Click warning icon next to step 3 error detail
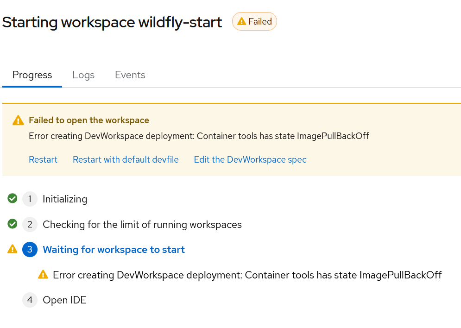The image size is (461, 328). coord(43,275)
